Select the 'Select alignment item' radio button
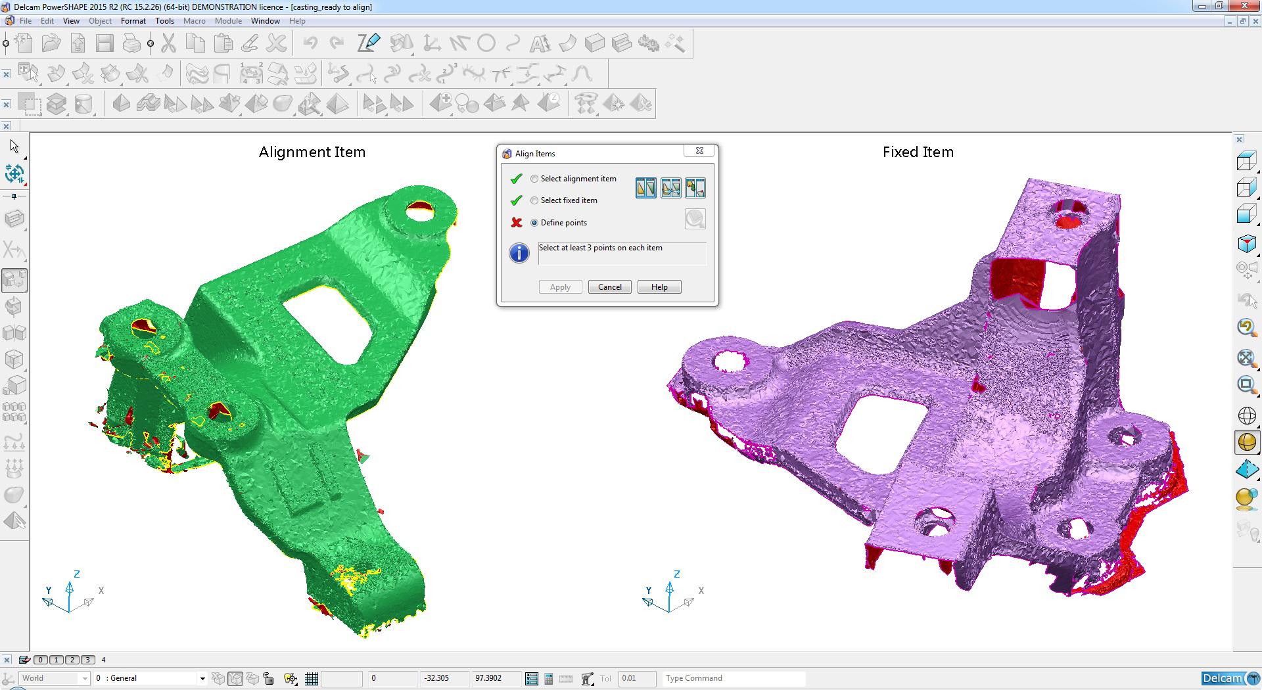The width and height of the screenshot is (1262, 690). [x=534, y=179]
